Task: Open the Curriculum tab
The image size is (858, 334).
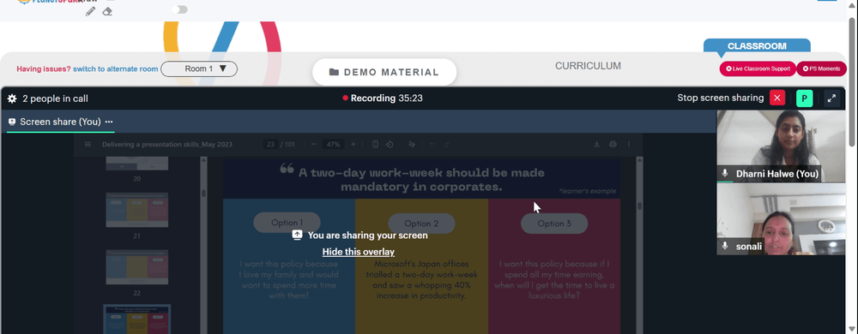Action: click(588, 66)
